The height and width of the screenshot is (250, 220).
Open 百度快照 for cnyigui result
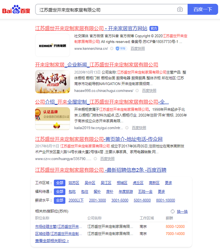[x=139, y=128]
